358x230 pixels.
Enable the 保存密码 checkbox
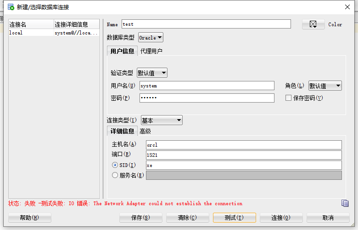pyautogui.click(x=288, y=98)
